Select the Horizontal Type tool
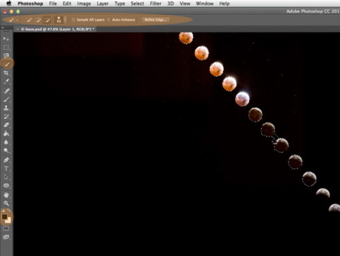Screen dimensions: 340x256 point(6,168)
